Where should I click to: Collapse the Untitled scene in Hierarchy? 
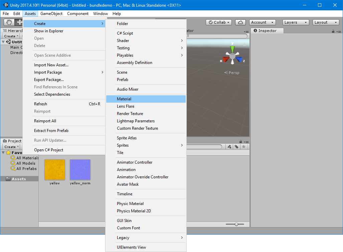(x=3, y=42)
